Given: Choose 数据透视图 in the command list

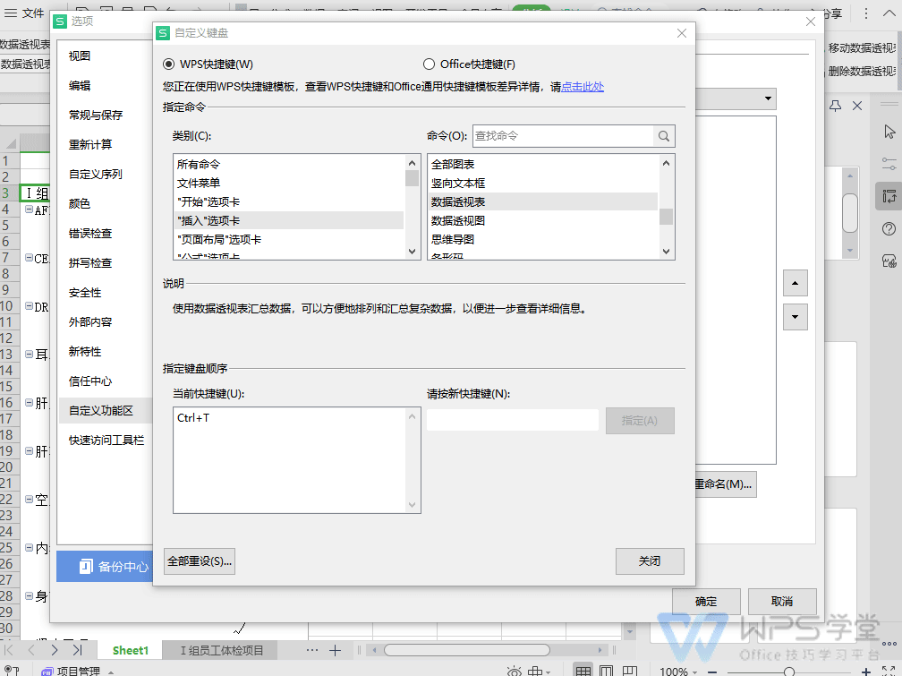Looking at the screenshot, I should 543,220.
